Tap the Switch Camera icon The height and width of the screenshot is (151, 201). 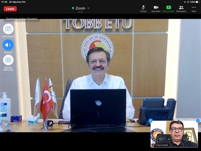pyautogui.click(x=8, y=29)
